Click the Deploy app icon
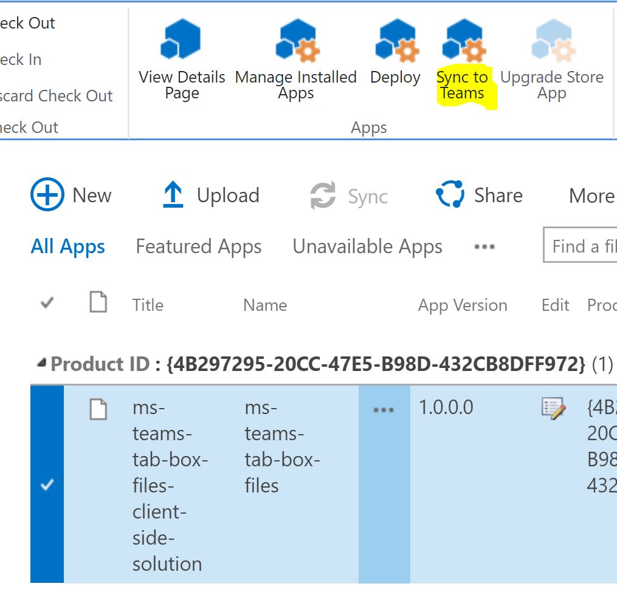This screenshot has width=617, height=592. point(395,41)
